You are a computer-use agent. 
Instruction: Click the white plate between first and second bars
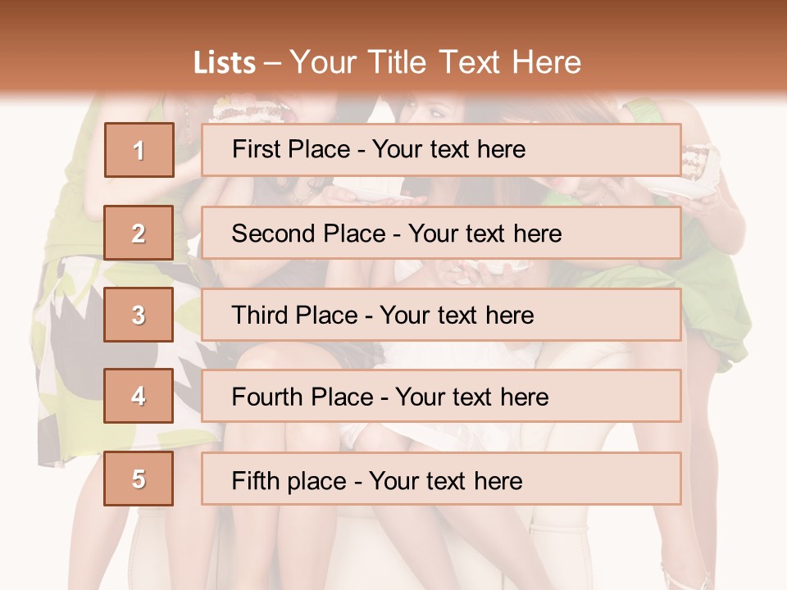(x=371, y=193)
